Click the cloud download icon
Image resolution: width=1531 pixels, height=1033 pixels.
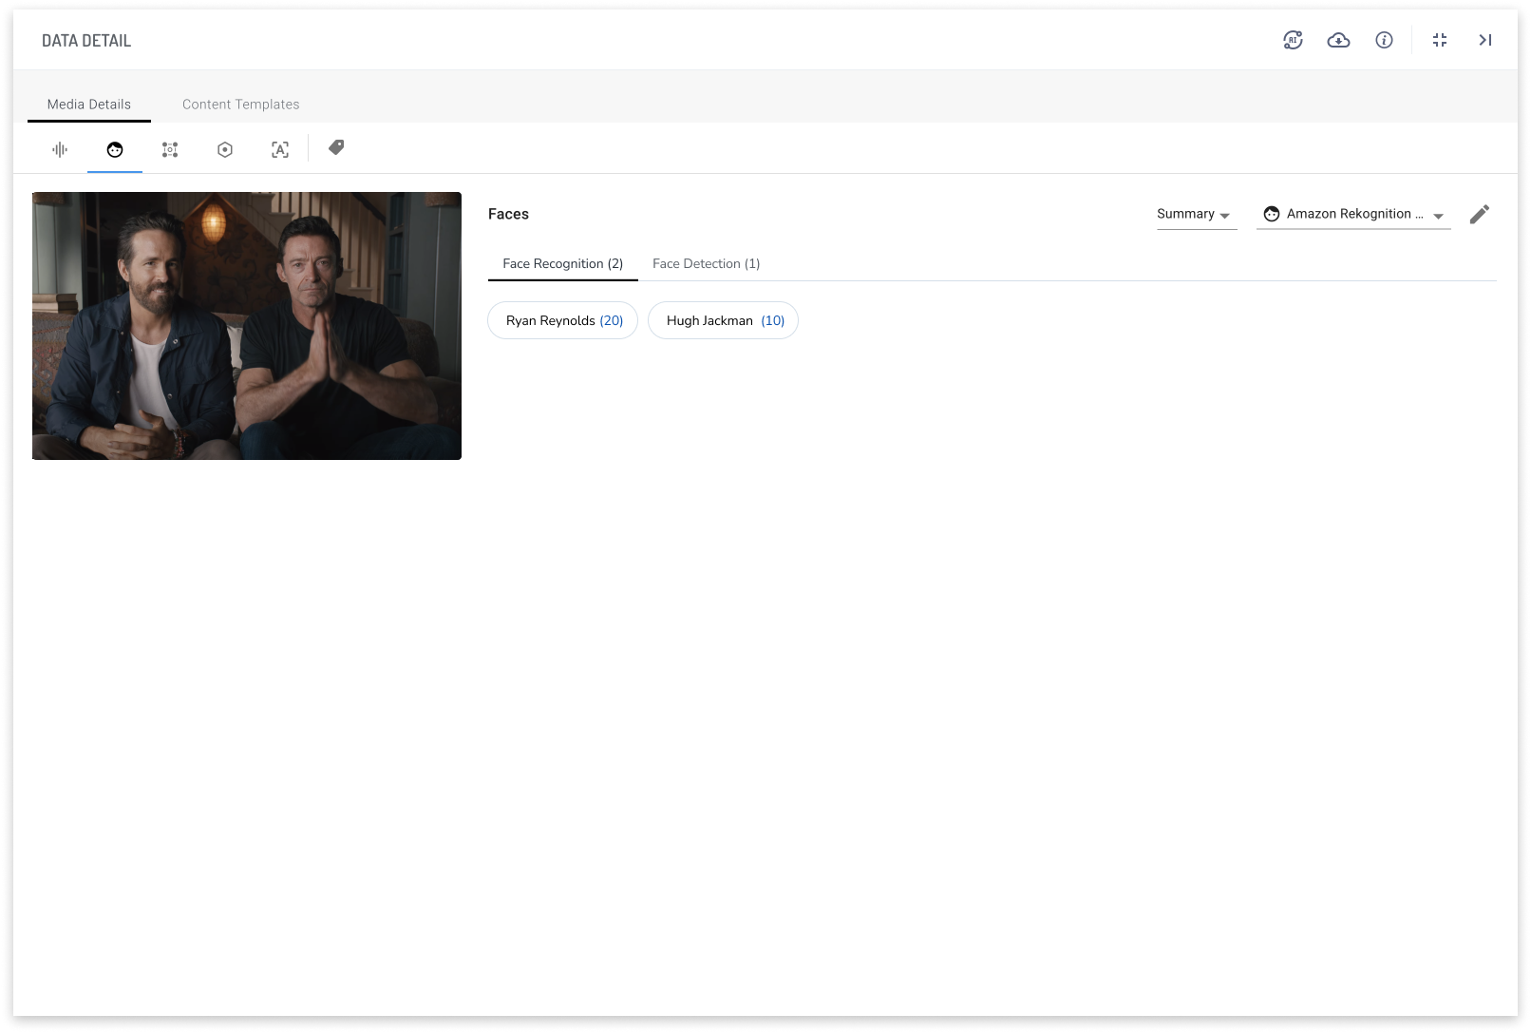coord(1338,40)
